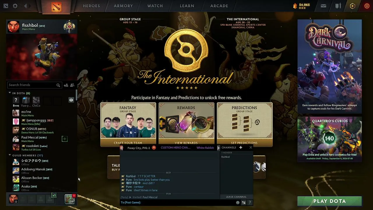Click Set Predictions card

pyautogui.click(x=245, y=125)
